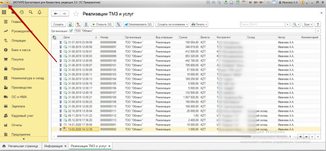
Task: Click the document list register icon
Action: [x=86, y=24]
